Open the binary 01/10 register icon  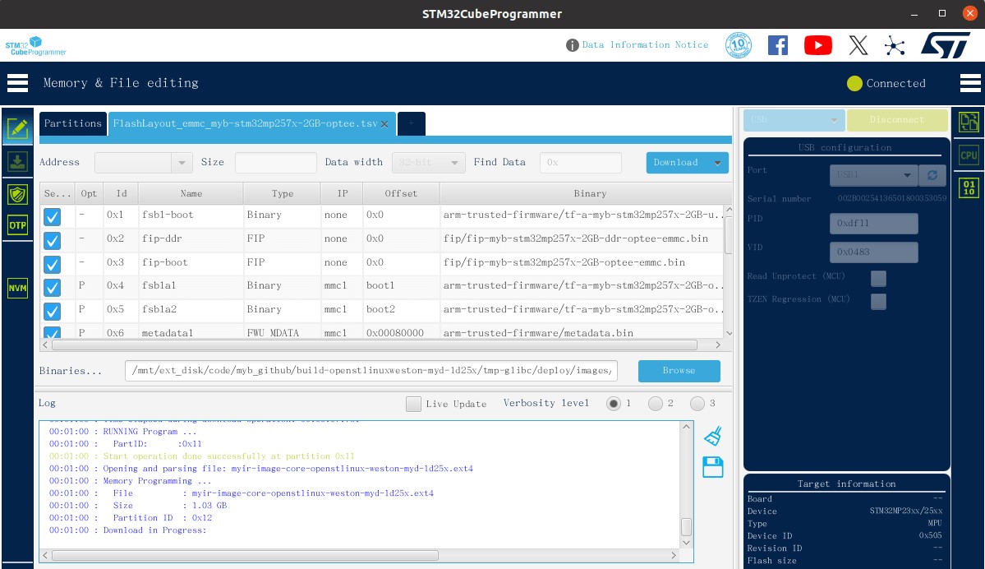(969, 188)
